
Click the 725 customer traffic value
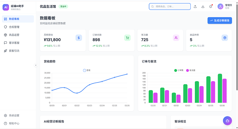145,40
